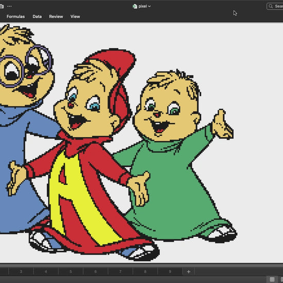Click the magnifier icon in Search box
This screenshot has height=283, width=283.
[x=271, y=6]
